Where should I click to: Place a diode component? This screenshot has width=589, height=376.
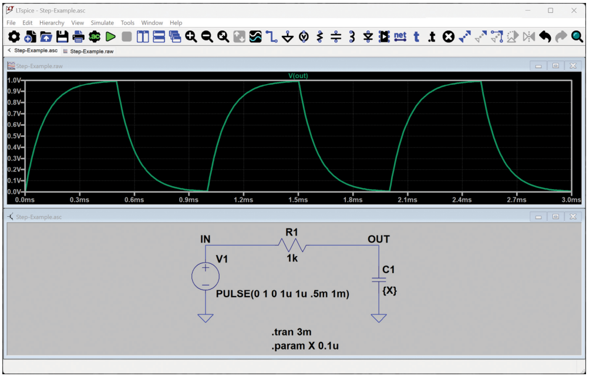coord(368,37)
